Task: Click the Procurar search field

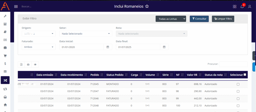Action: (x=233, y=64)
